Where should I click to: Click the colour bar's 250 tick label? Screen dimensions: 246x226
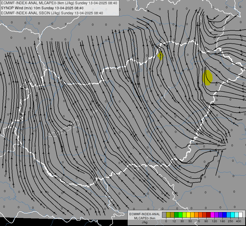[230, 221]
